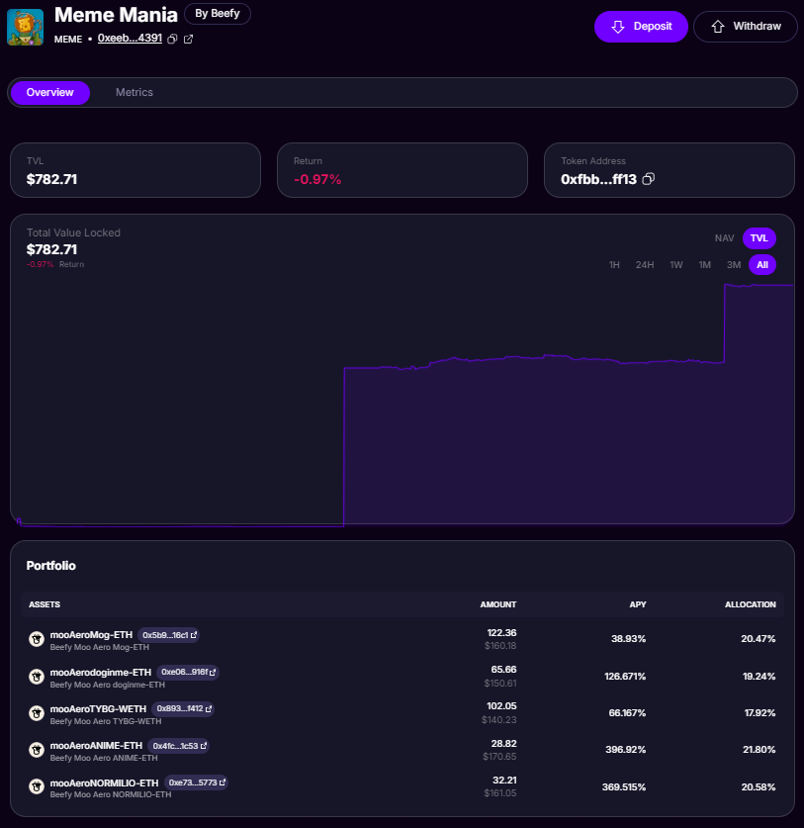Click the 38.93% APY value
The image size is (804, 828).
pos(628,639)
